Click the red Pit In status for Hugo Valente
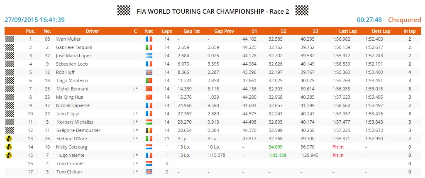This screenshot has width=425, height=178. pos(338,155)
